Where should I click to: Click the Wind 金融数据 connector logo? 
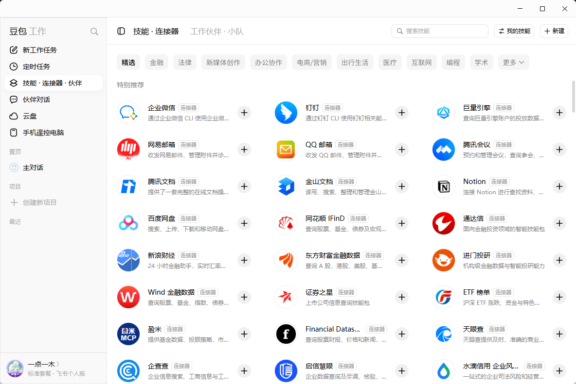128,297
